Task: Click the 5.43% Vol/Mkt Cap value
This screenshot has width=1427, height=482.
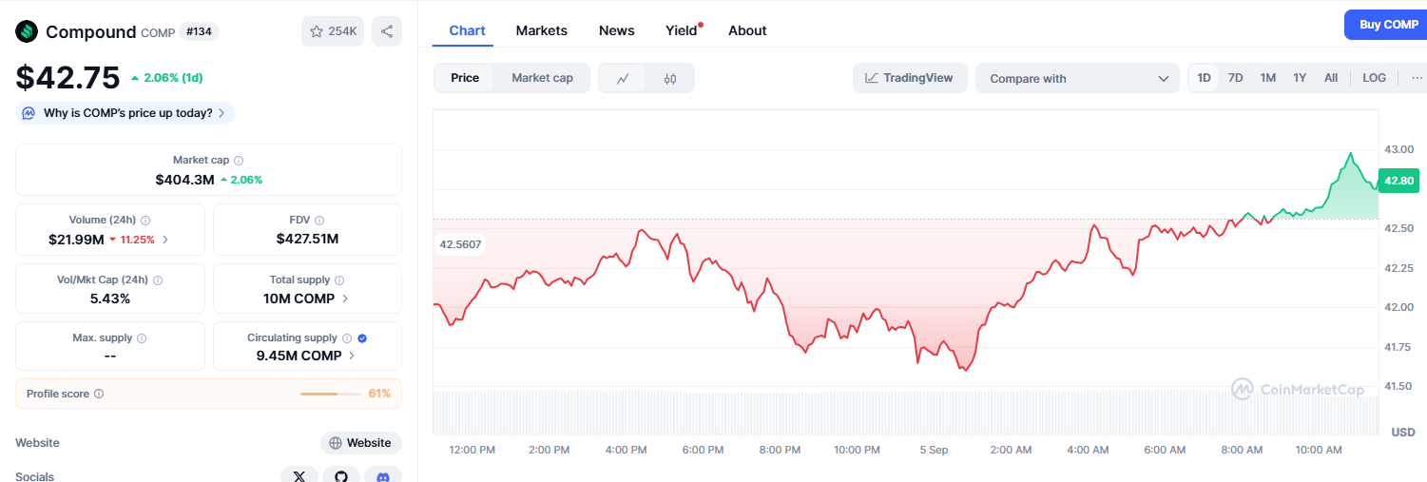Action: pos(110,299)
